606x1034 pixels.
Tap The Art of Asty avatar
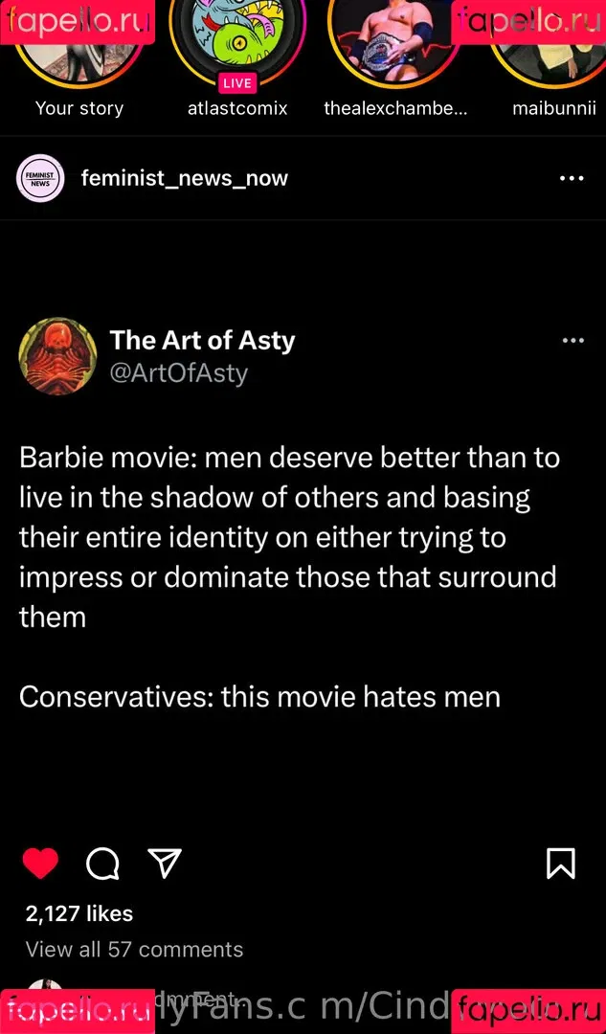[58, 356]
